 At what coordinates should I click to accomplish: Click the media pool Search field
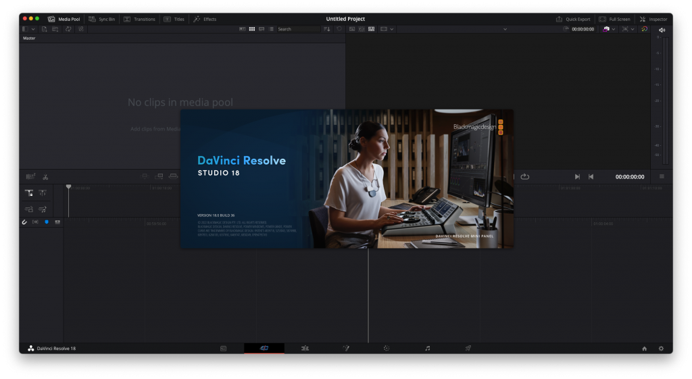[298, 29]
